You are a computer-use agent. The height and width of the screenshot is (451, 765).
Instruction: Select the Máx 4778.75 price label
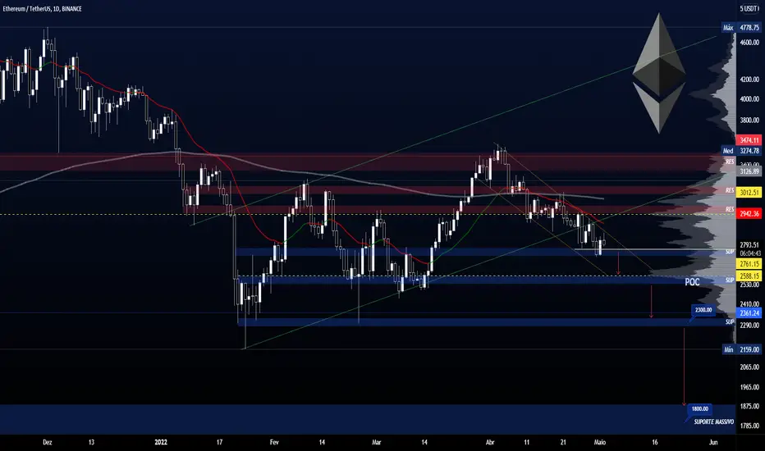(x=741, y=28)
